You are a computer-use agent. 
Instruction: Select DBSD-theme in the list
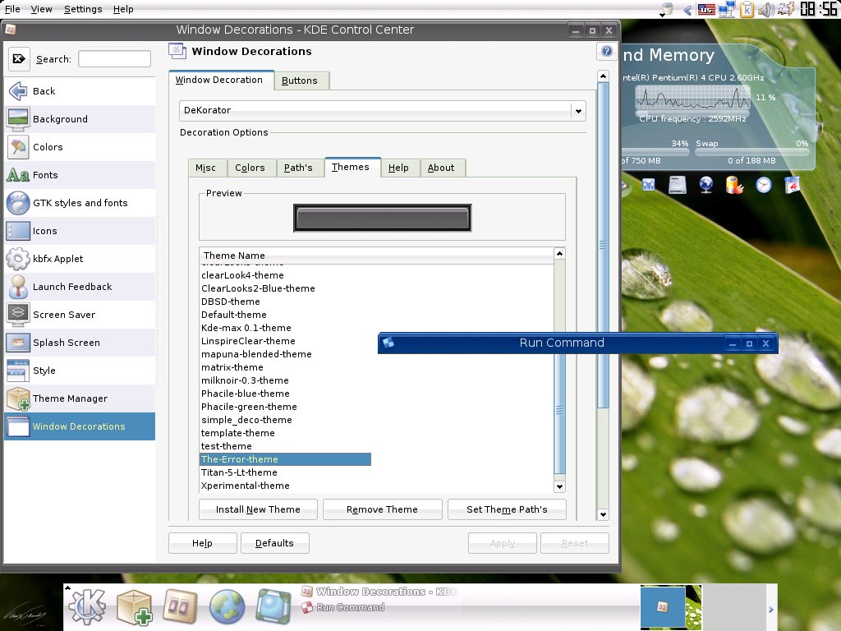coord(231,302)
